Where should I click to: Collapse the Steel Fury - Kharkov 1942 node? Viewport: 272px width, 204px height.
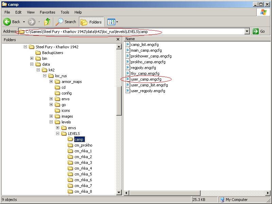coord(25,47)
